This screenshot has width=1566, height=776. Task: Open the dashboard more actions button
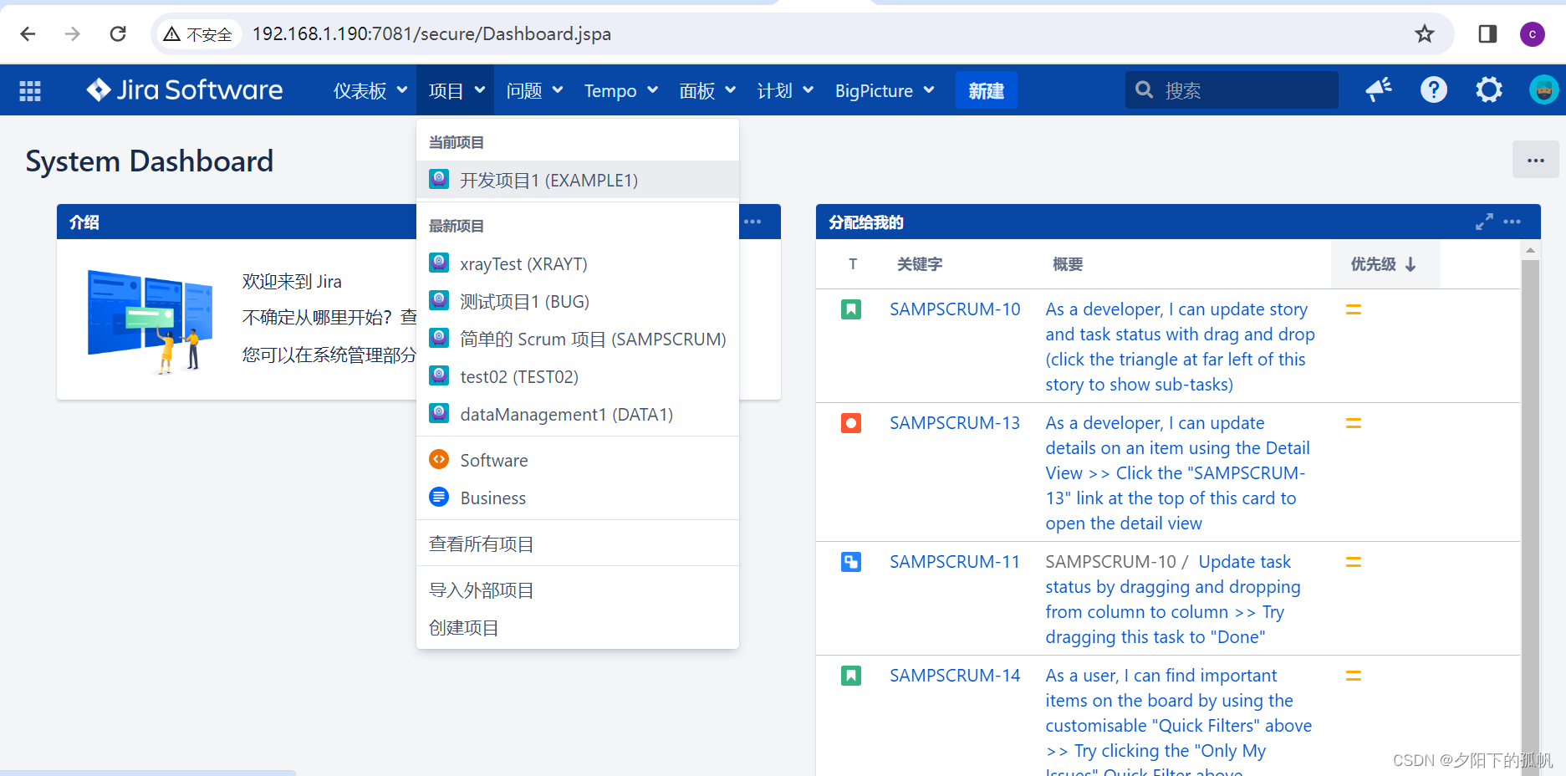tap(1536, 160)
